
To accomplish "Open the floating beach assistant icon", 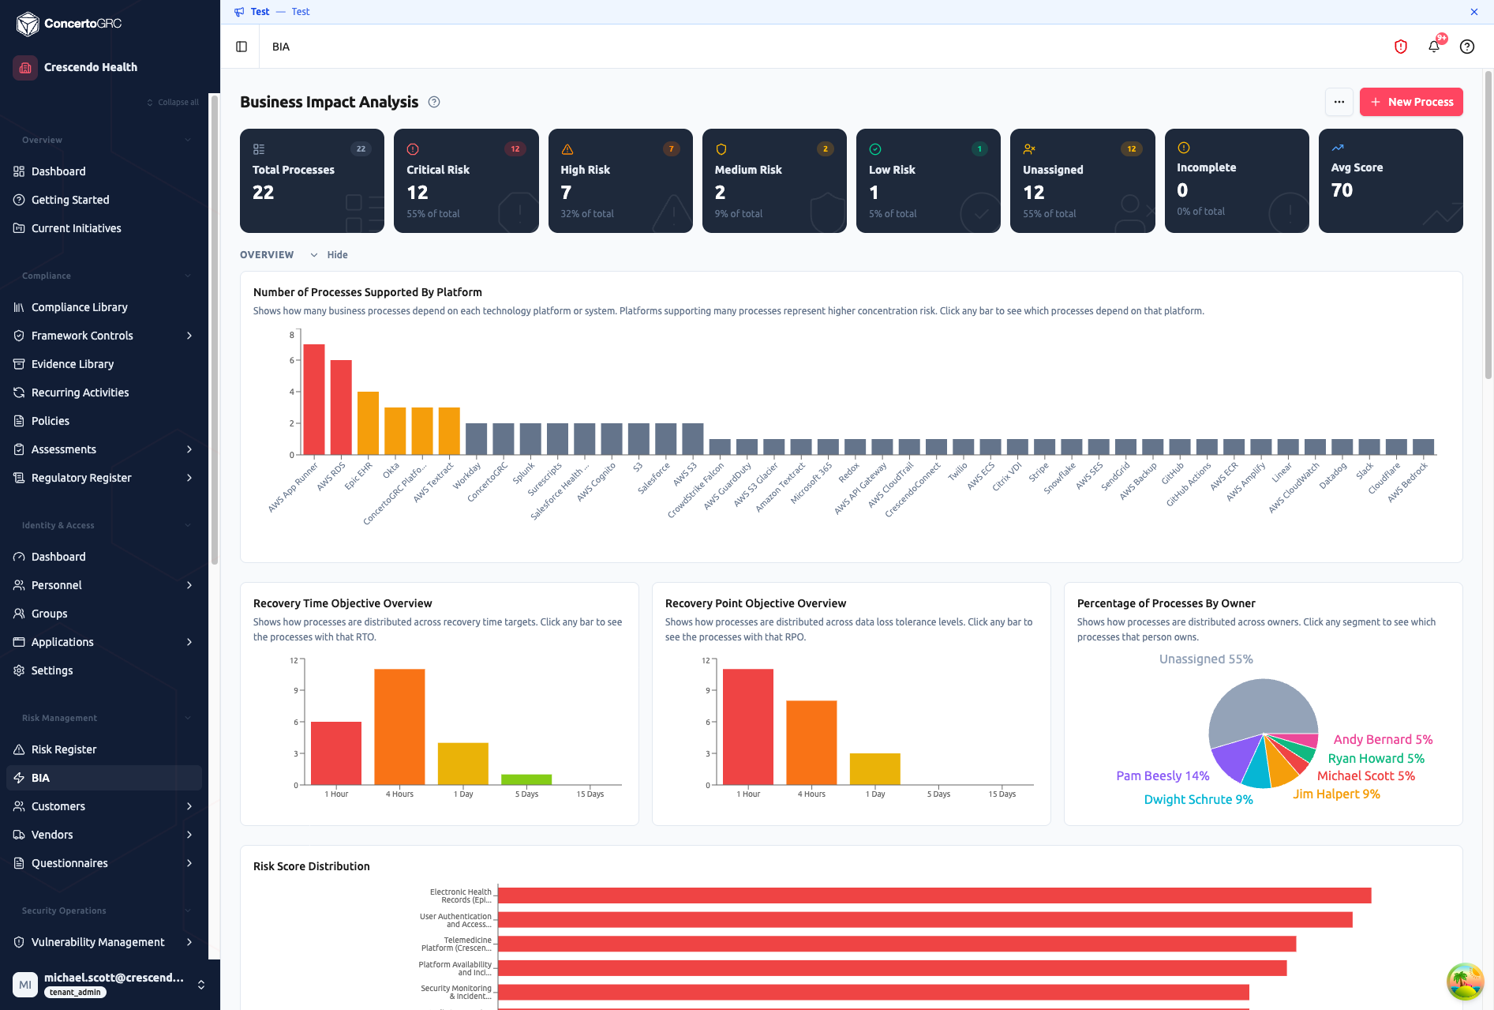I will [x=1465, y=982].
